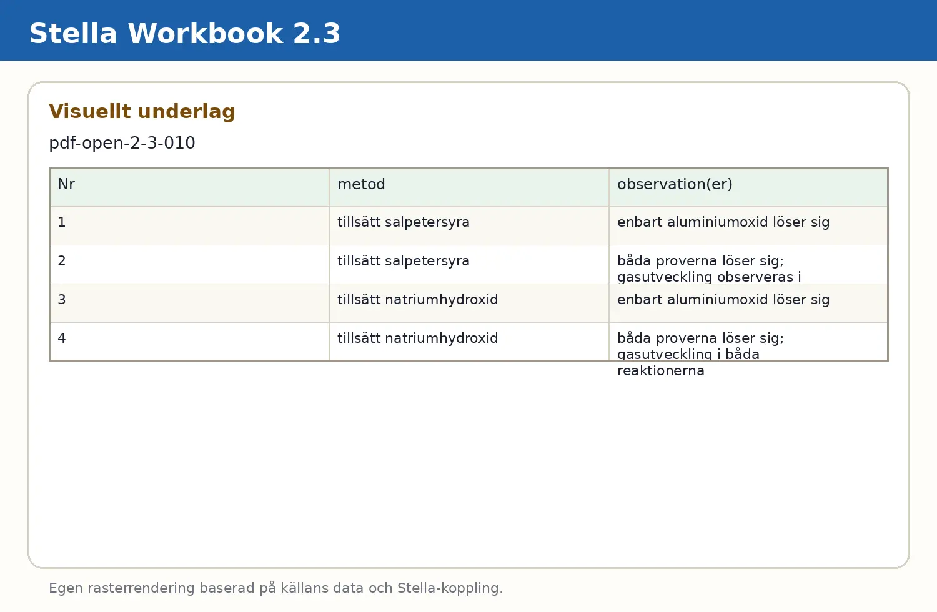Click the metod column header
Screen dimensions: 937x612
(x=469, y=187)
